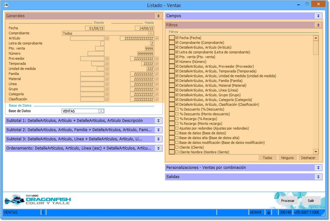
Task: Expand the Subtotal 1 section
Action: pos(158,120)
